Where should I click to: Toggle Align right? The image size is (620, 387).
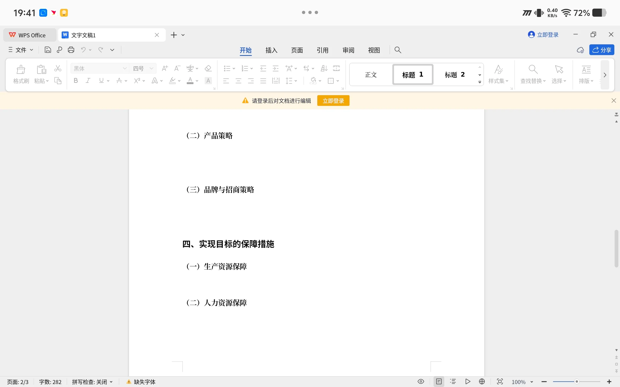point(251,81)
